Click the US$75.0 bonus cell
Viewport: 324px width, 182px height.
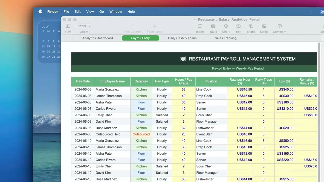(x=306, y=166)
